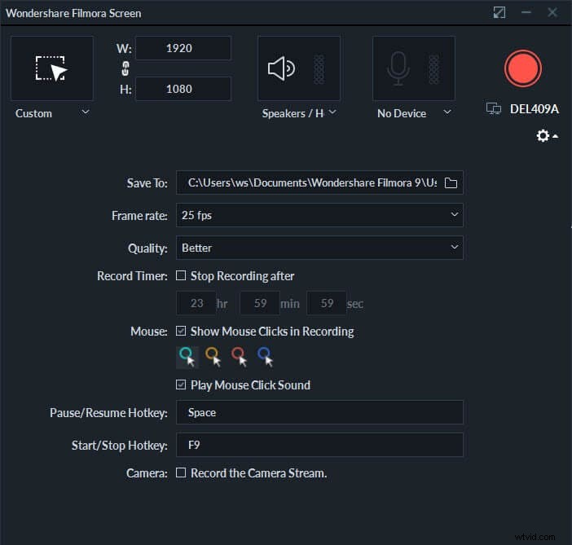Enable Record the Camera Stream checkbox
The width and height of the screenshot is (572, 545).
(x=181, y=472)
